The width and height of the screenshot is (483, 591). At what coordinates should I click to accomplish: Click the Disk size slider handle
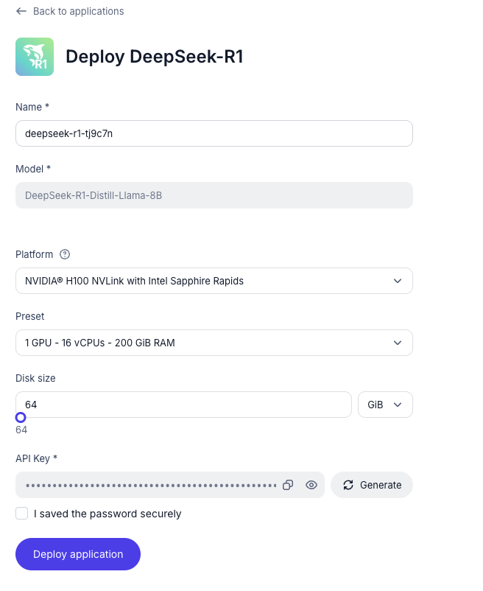click(x=21, y=418)
